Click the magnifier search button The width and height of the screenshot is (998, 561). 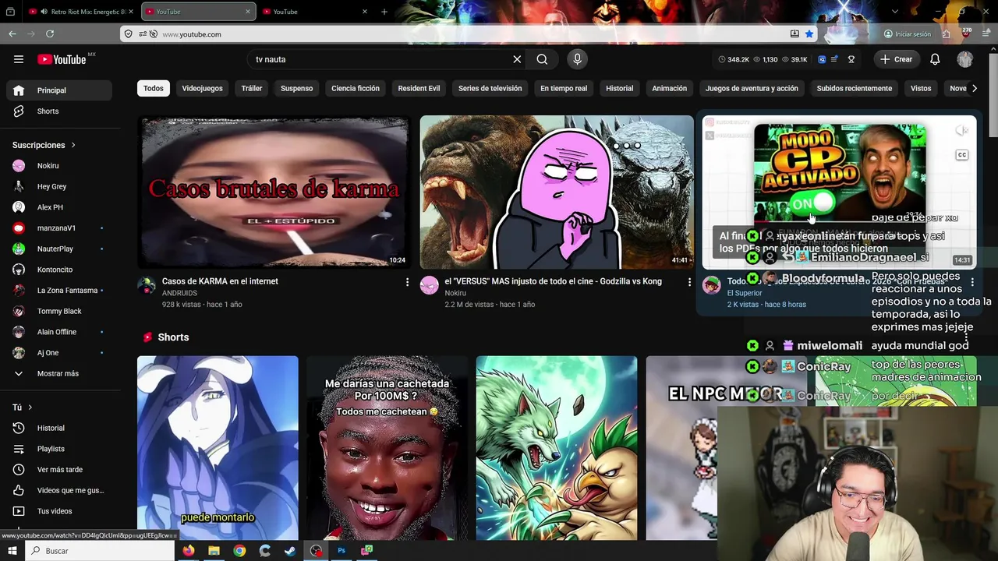pyautogui.click(x=542, y=59)
